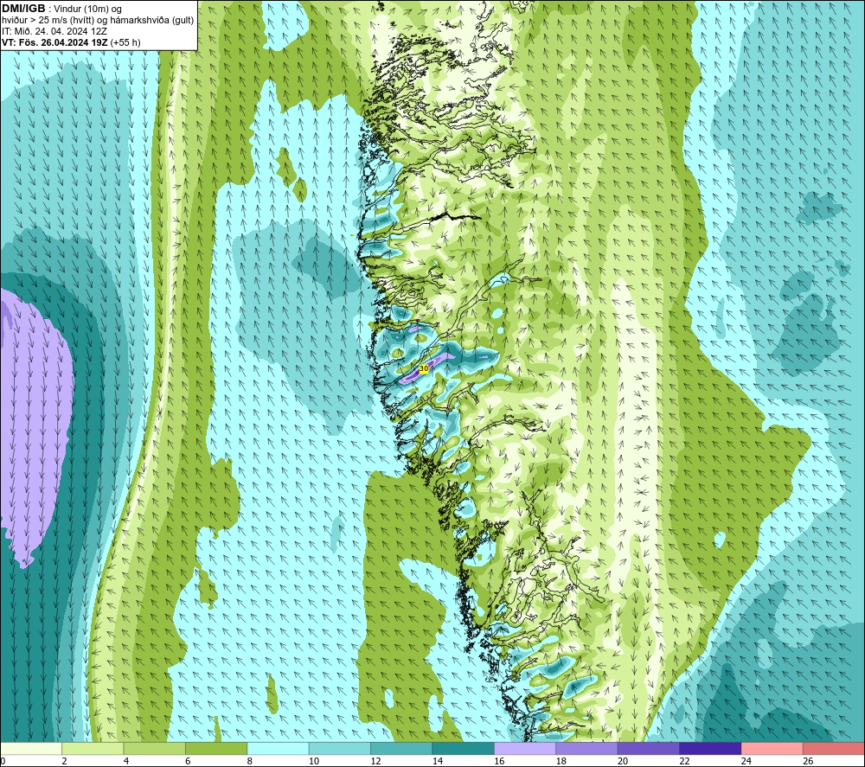The height and width of the screenshot is (767, 865).
Task: Click the legend scale label '24'
Action: pyautogui.click(x=746, y=761)
